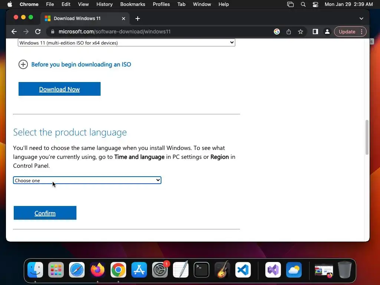Close the Download Windows 11 tab
This screenshot has width=380, height=285.
click(123, 19)
